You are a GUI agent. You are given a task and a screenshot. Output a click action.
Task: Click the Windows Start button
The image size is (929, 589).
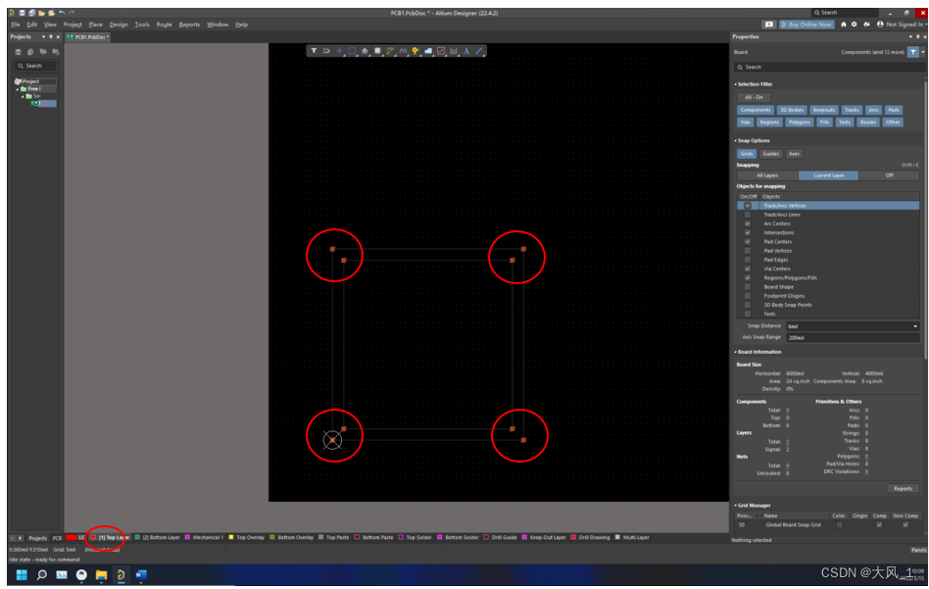coord(22,574)
